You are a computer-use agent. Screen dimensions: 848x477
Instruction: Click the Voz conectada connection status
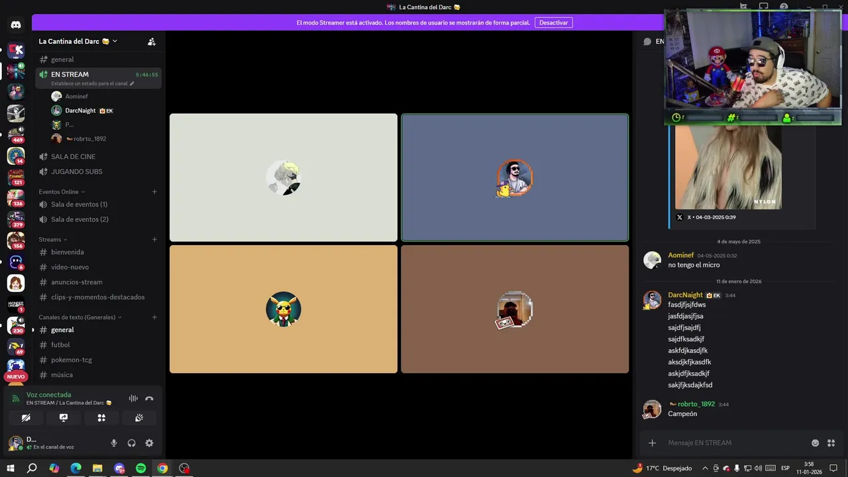pos(48,395)
